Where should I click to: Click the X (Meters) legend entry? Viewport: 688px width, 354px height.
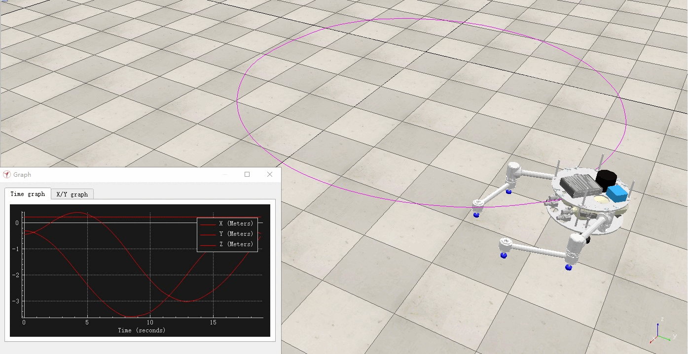(227, 224)
